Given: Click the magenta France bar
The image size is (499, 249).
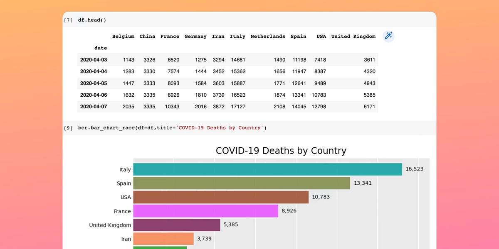Looking at the screenshot, I should [206, 211].
